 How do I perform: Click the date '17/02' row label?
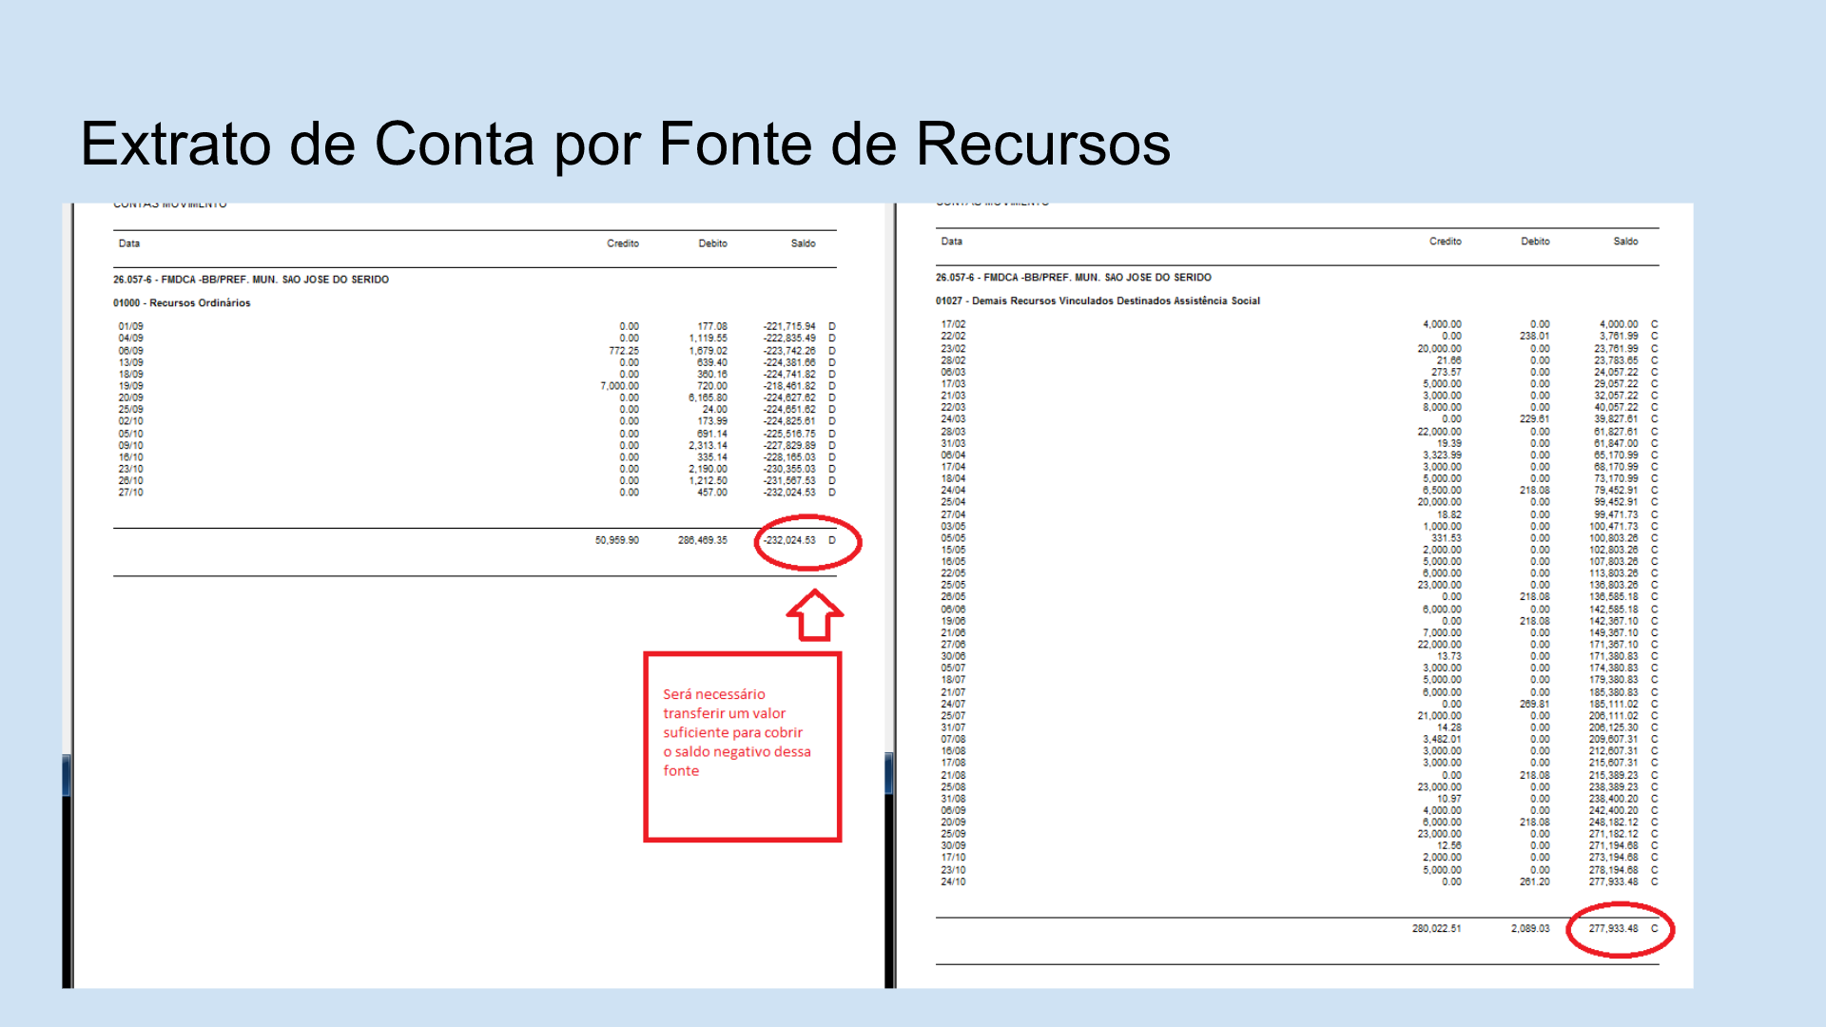tap(953, 324)
